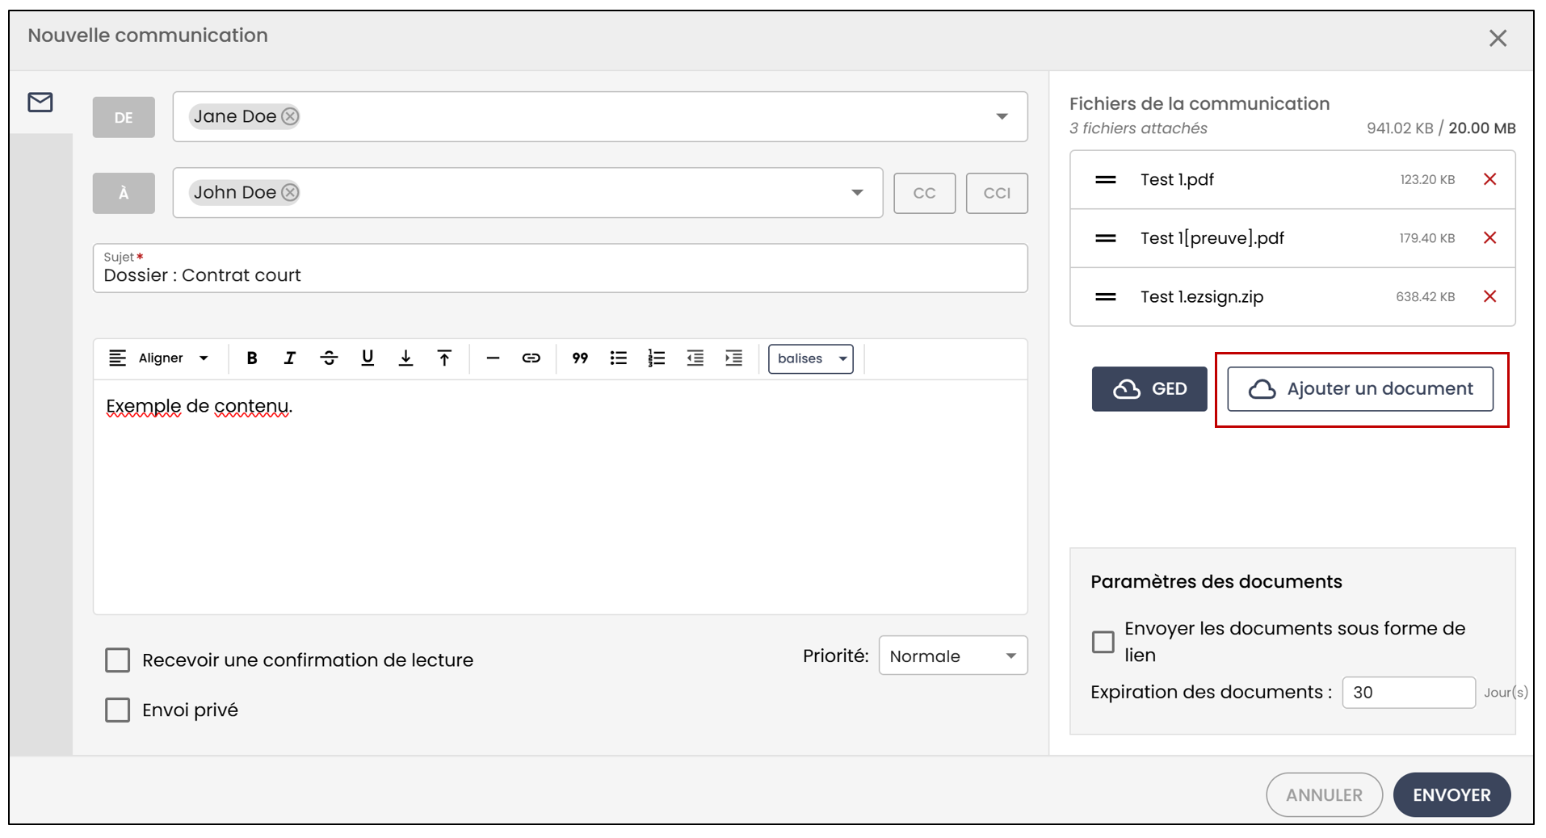Open the Priorité dropdown
This screenshot has height=838, width=1546.
pos(953,656)
